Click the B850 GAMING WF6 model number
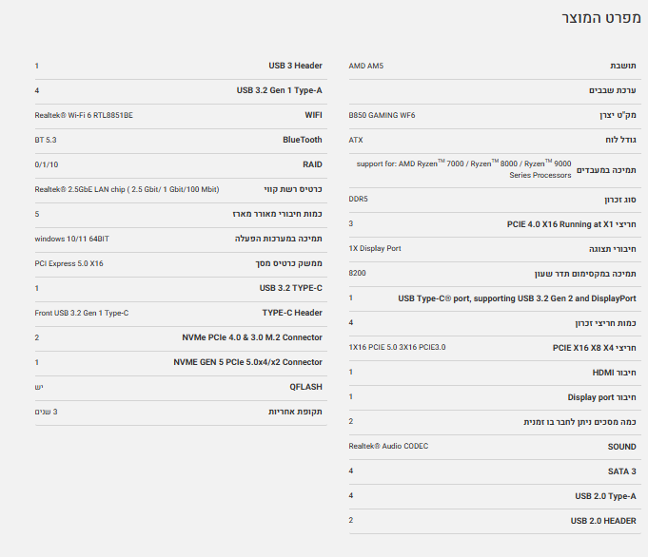Viewport: 648px width, 557px height. 383,115
